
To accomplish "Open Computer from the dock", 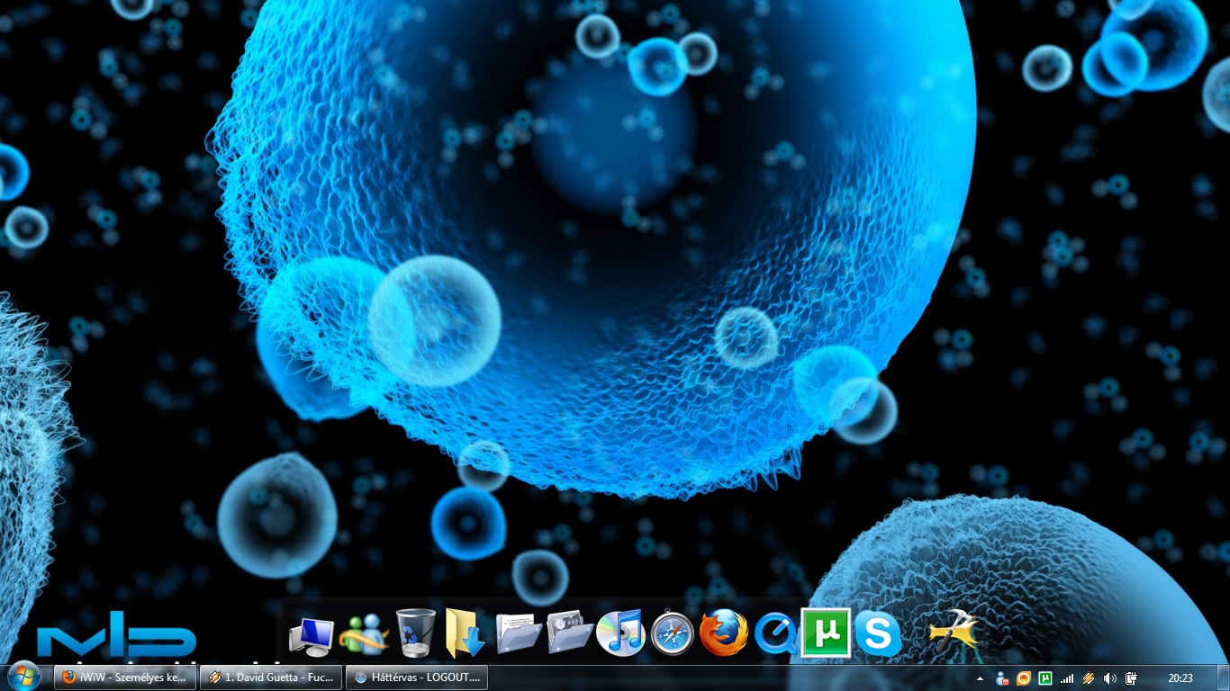I will point(311,636).
